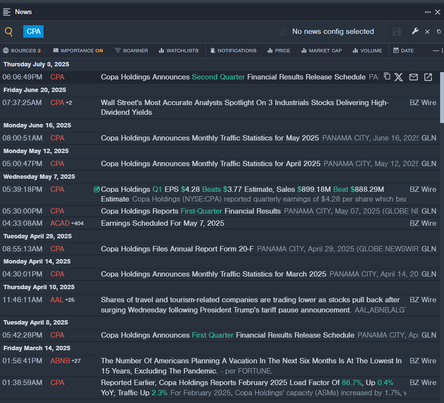Click the News panel title
The height and width of the screenshot is (403, 444).
point(23,12)
